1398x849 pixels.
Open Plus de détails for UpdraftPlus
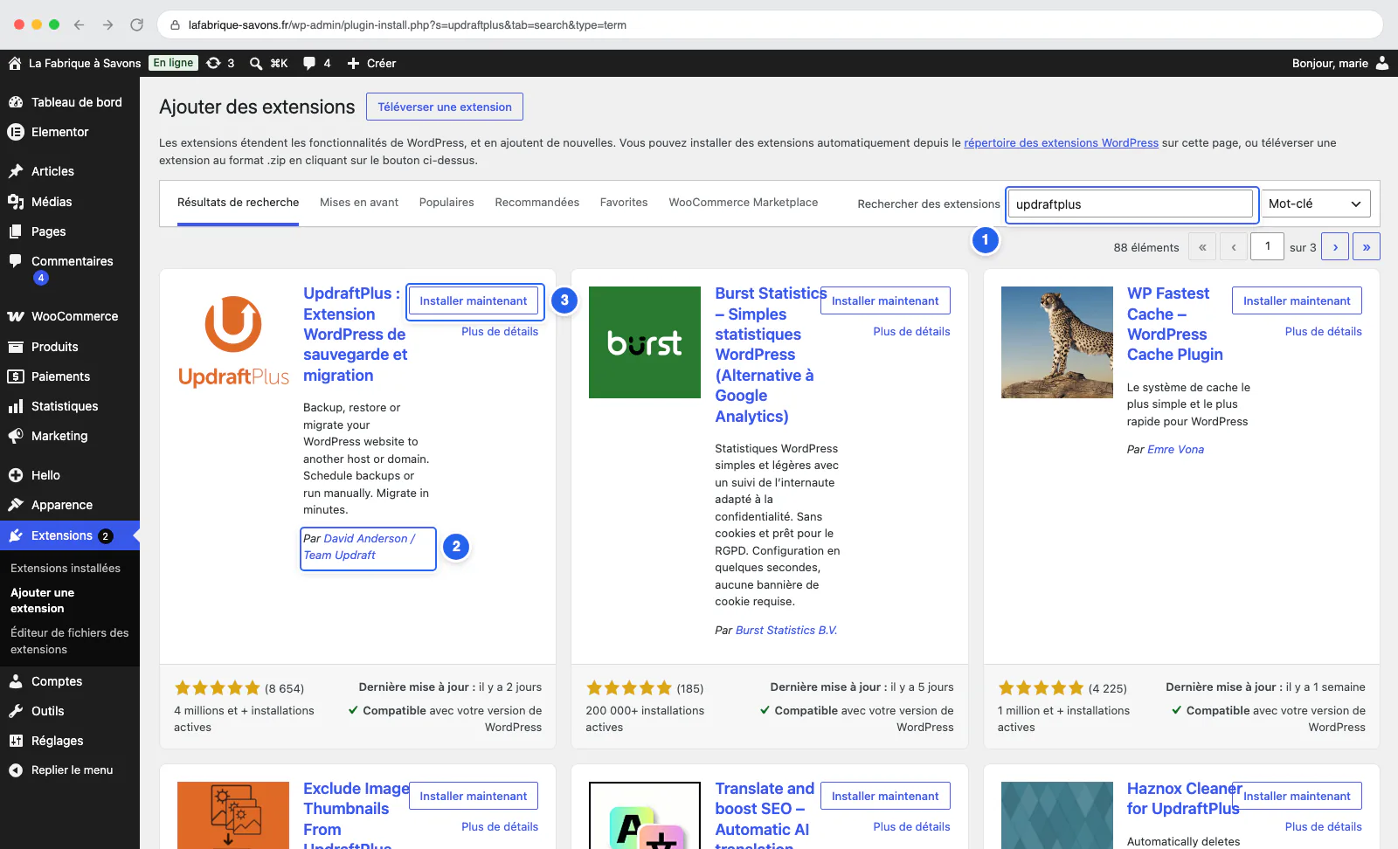pos(500,332)
